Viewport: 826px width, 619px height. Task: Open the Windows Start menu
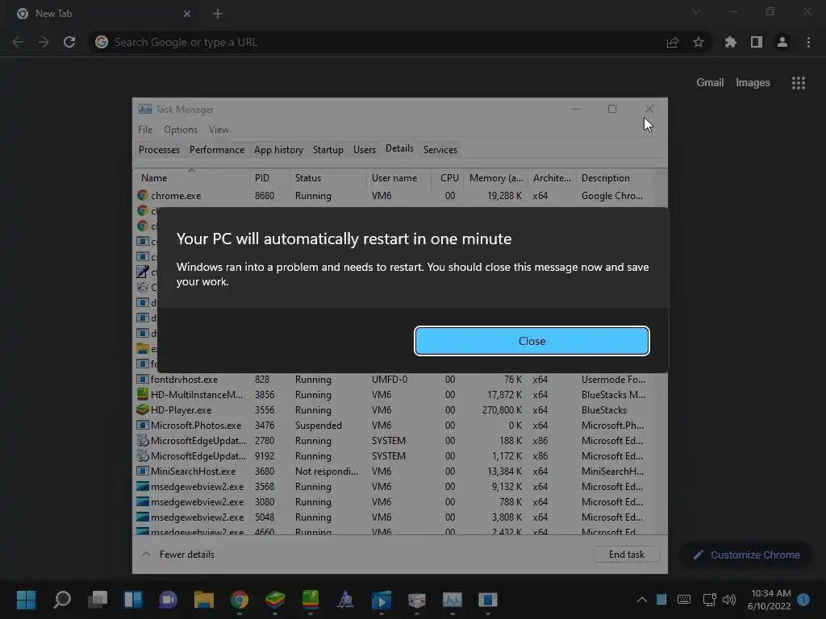pyautogui.click(x=26, y=600)
